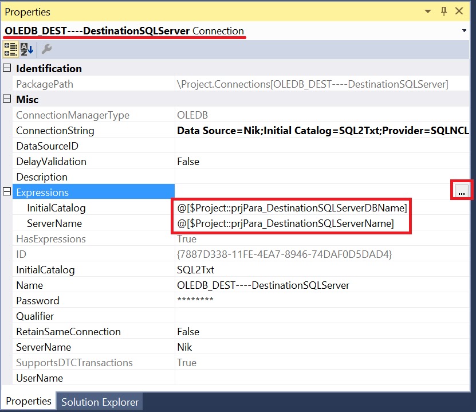This screenshot has width=476, height=412.
Task: Switch to the Solution Explorer tab
Action: (99, 402)
